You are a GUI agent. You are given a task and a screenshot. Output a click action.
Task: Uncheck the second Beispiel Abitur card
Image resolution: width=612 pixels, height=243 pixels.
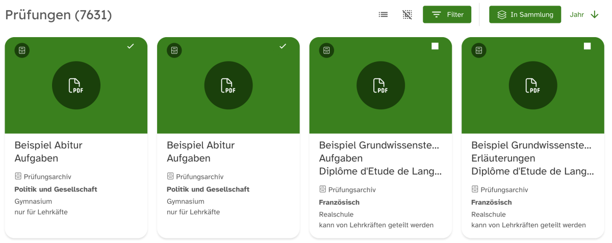(x=283, y=46)
